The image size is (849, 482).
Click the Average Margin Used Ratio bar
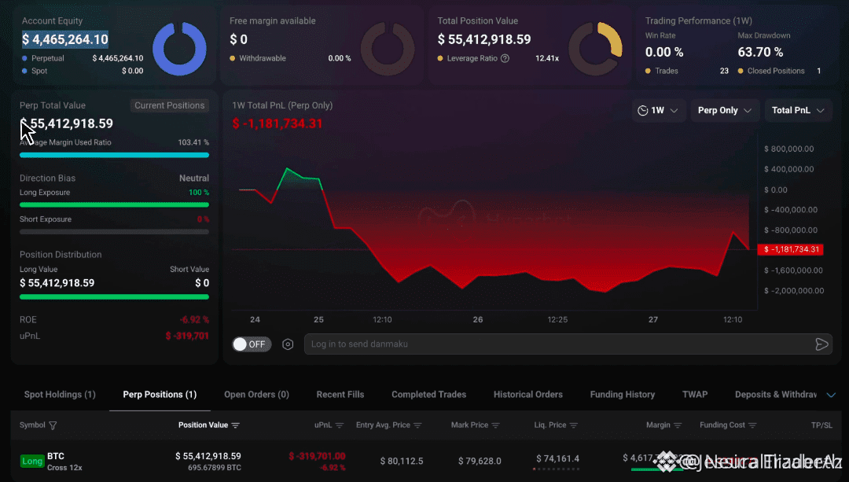coord(114,156)
